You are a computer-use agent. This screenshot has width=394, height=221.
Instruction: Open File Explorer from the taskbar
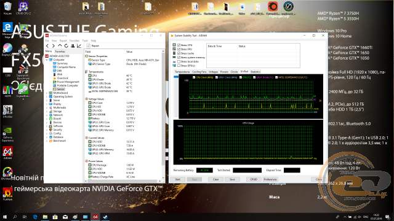45,217
